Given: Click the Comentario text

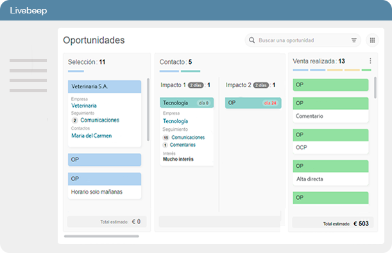Looking at the screenshot, I should 309,116.
